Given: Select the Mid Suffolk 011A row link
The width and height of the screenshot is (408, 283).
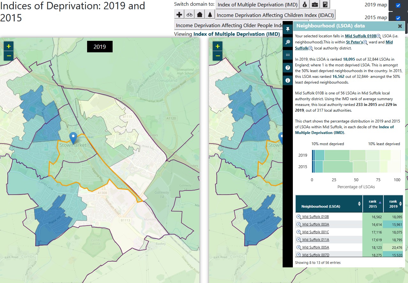Looking at the screenshot, I should (315, 240).
